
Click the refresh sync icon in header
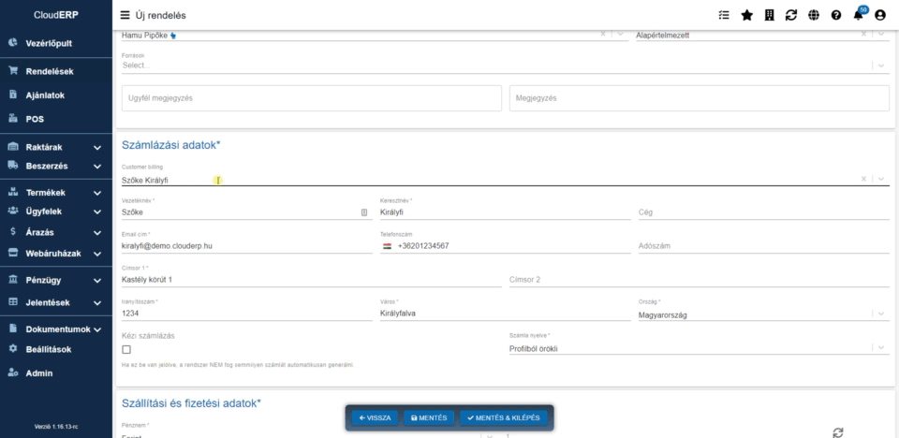click(791, 15)
